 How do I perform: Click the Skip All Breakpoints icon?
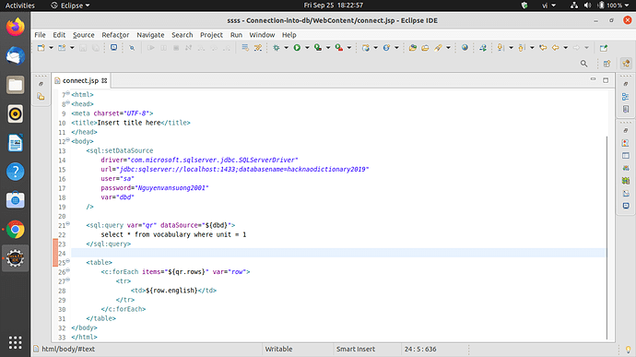pos(132,48)
